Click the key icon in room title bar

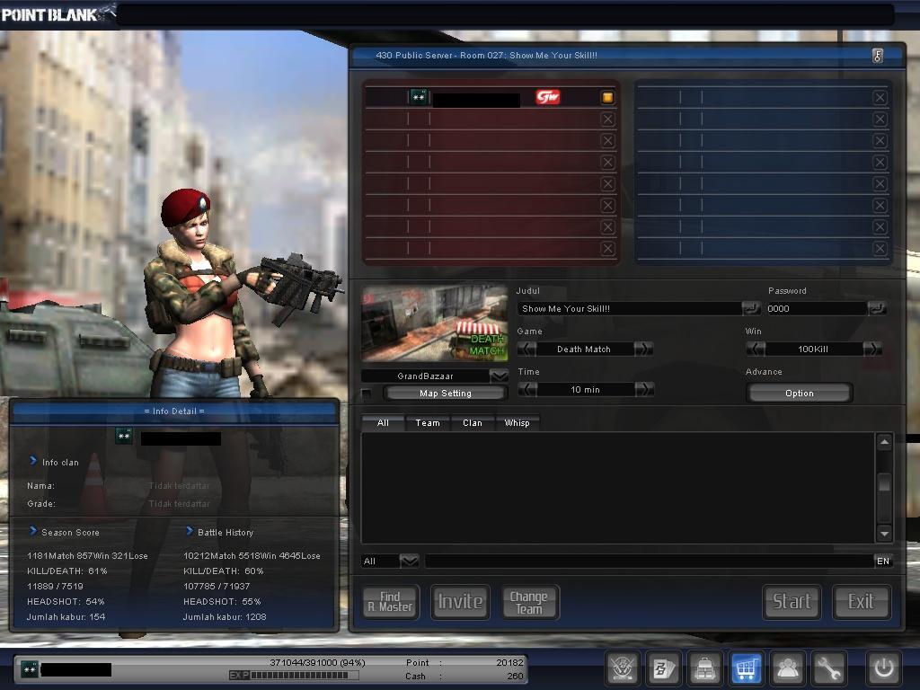coord(878,56)
